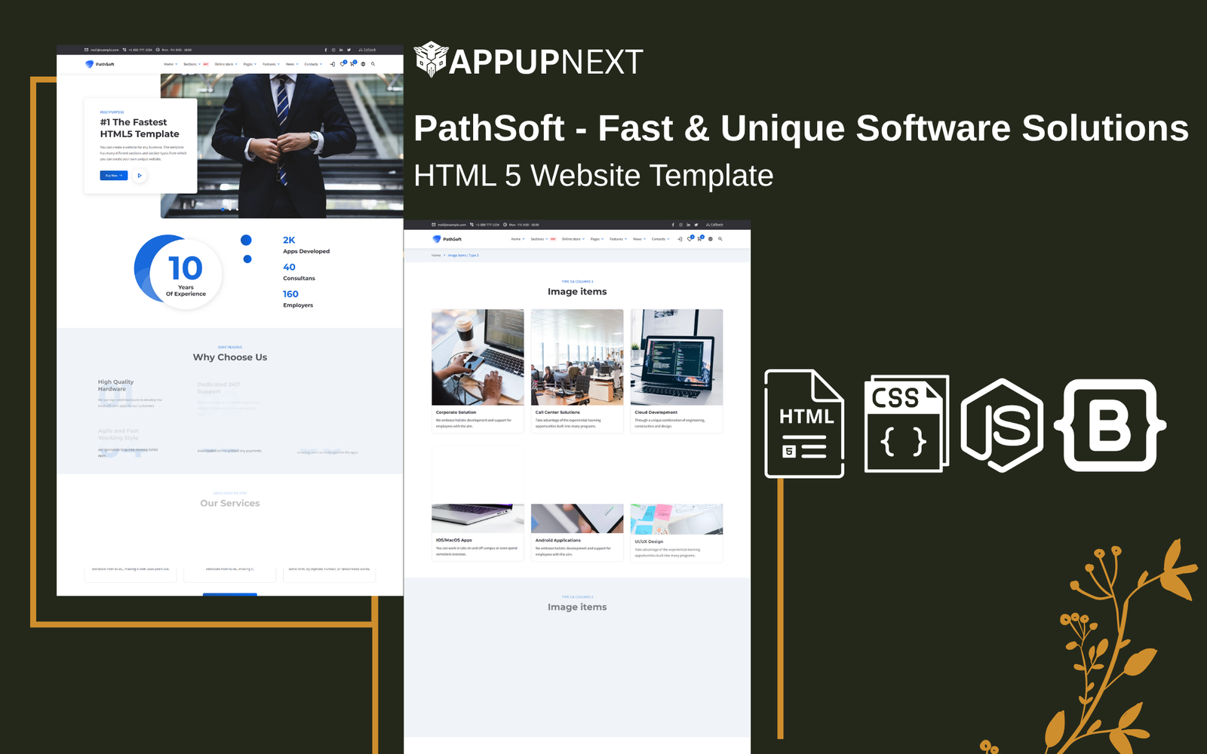Open search icon in homepage mockup header
1207x754 pixels.
373,64
